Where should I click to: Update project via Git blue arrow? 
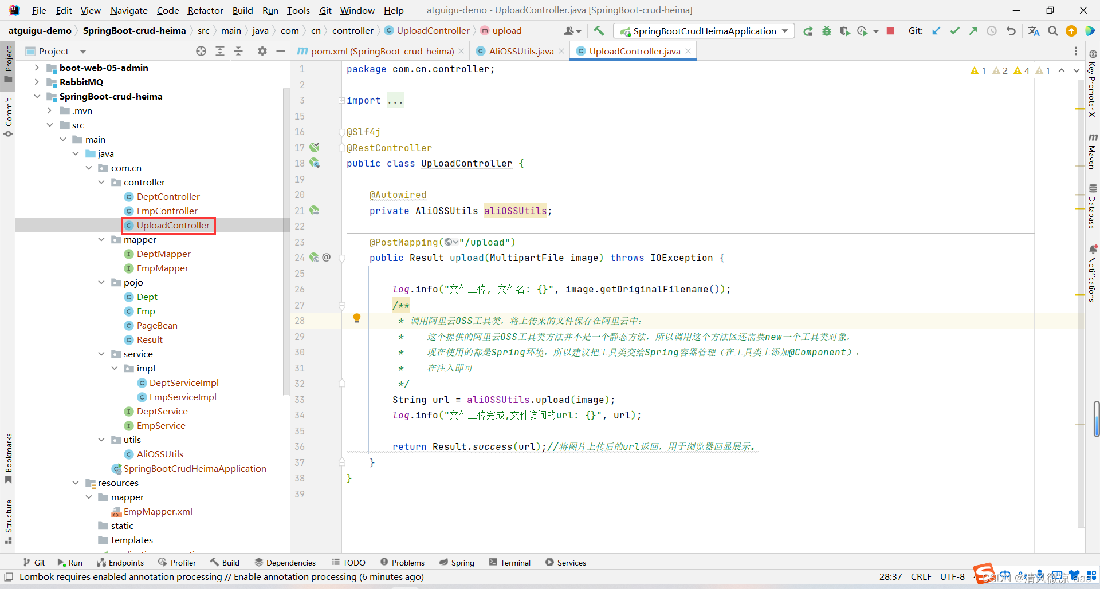(x=936, y=31)
